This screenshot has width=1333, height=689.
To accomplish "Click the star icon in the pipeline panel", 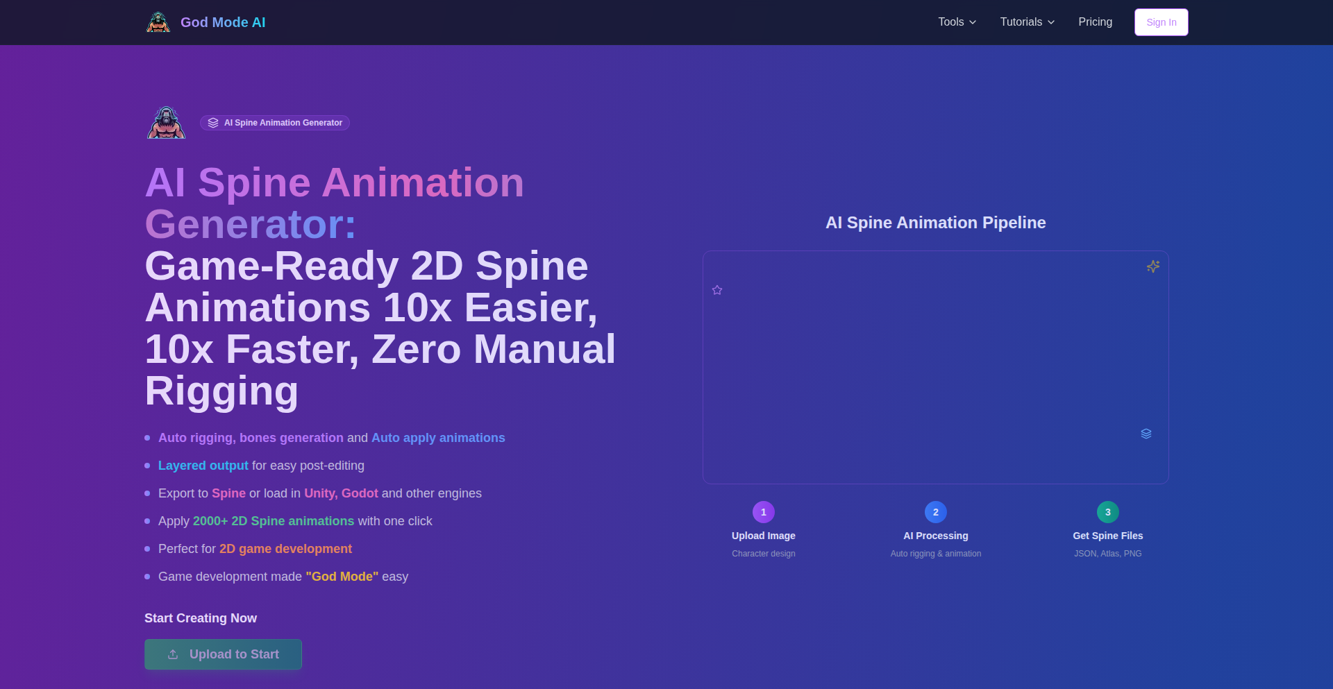I will (717, 290).
